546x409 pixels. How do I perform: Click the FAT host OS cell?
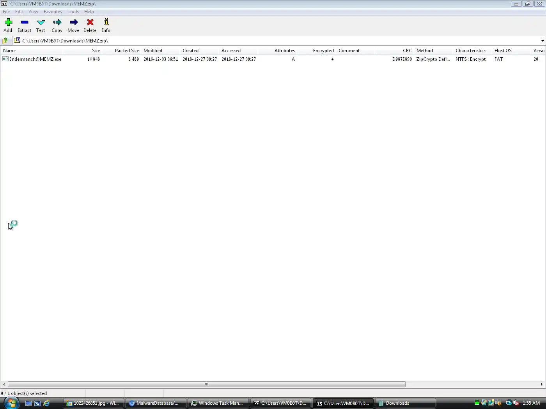[499, 59]
